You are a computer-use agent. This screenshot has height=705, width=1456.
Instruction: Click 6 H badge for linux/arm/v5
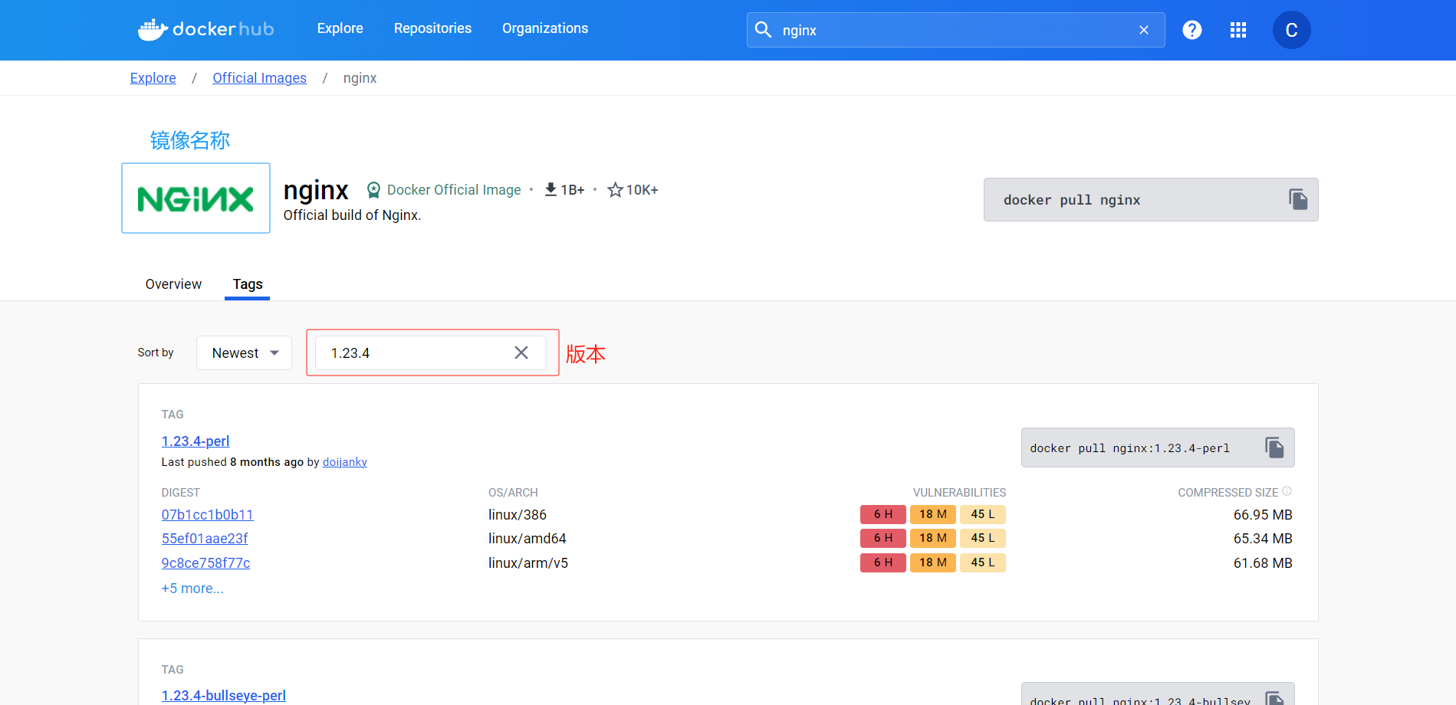click(x=882, y=562)
